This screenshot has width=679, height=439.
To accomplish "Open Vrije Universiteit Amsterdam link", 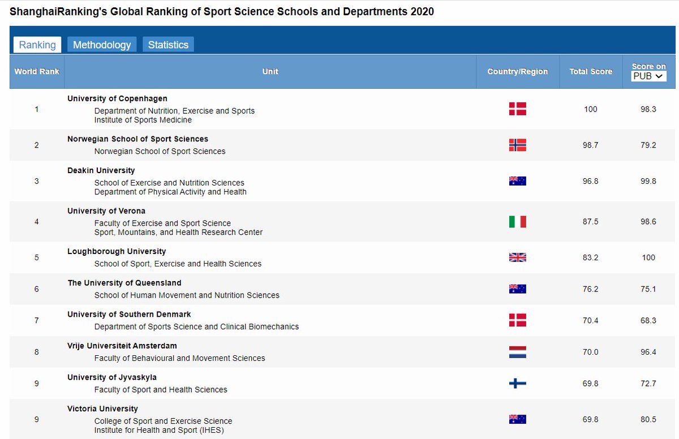I will (x=122, y=346).
